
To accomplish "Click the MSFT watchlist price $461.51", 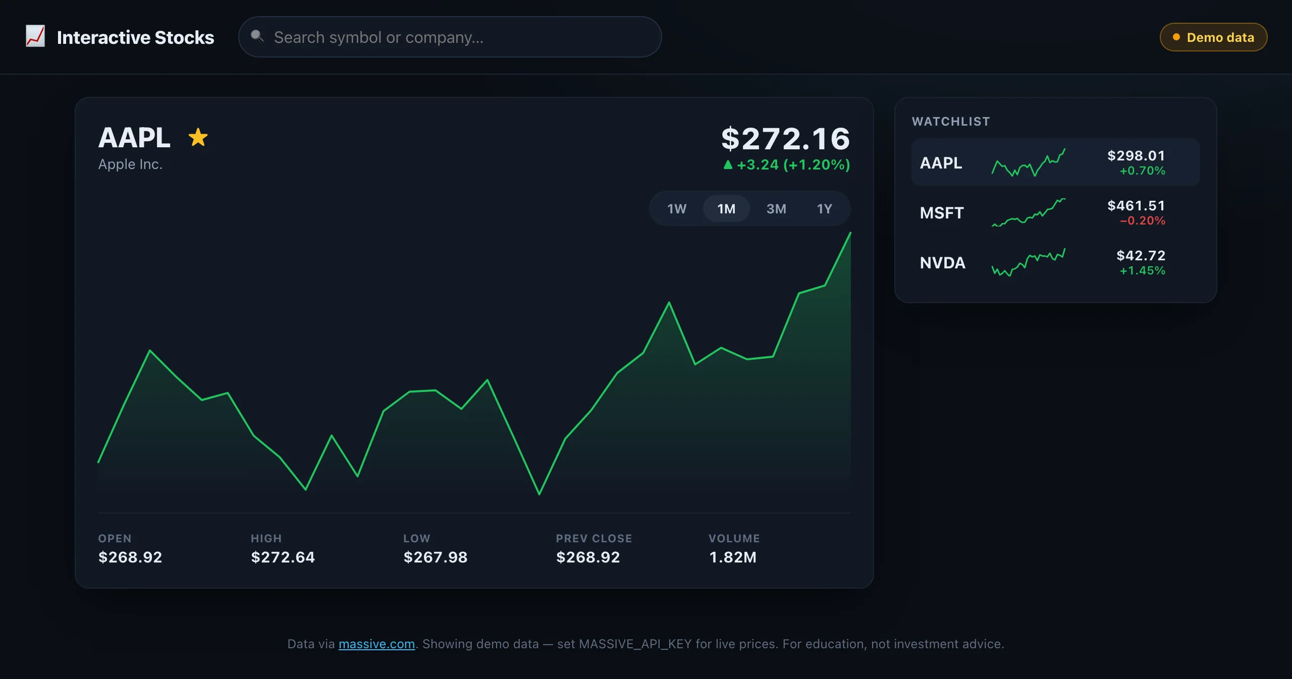I will tap(1136, 205).
